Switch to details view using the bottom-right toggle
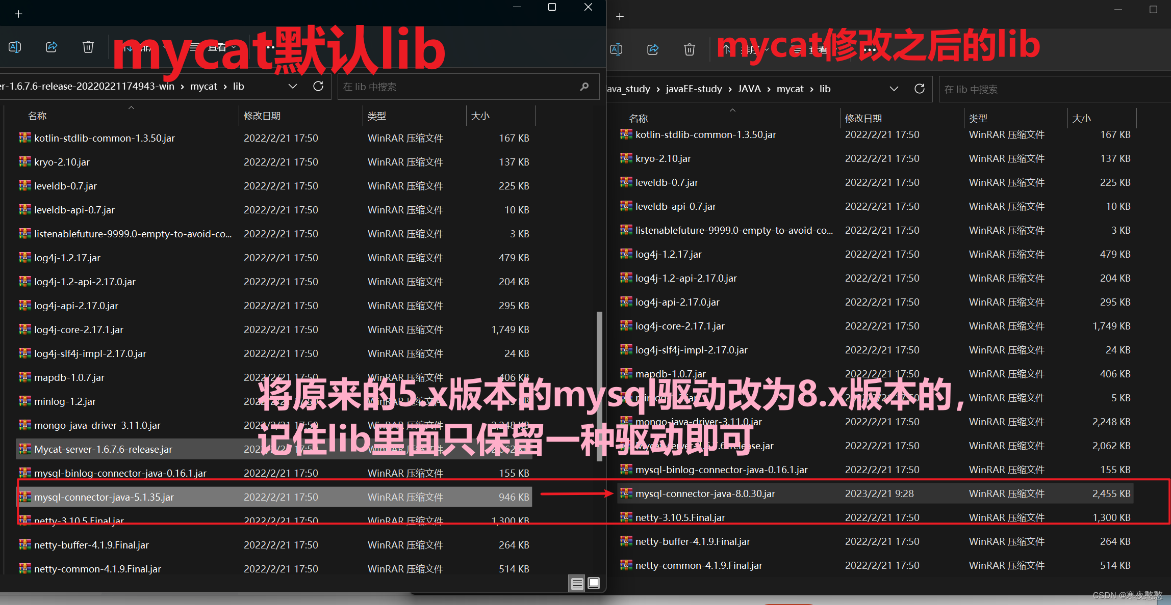The width and height of the screenshot is (1171, 605). point(577,583)
